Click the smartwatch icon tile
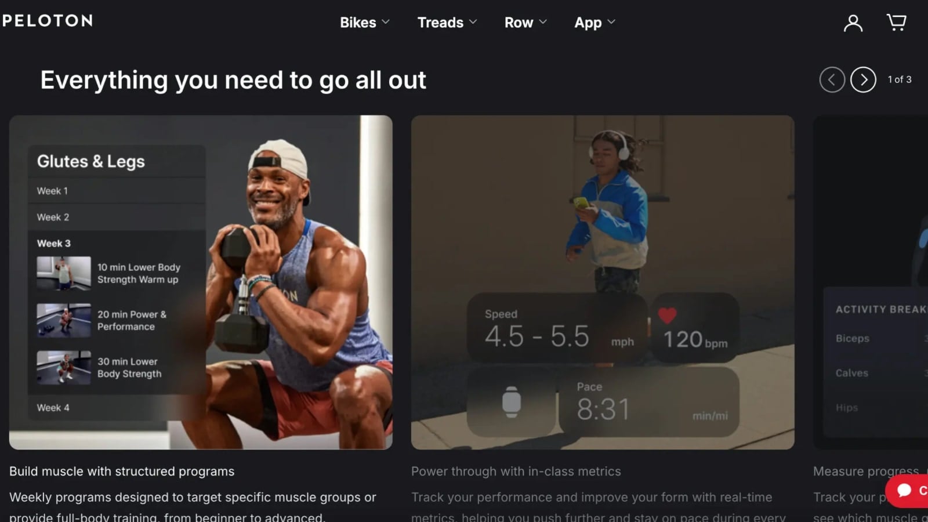 click(511, 402)
